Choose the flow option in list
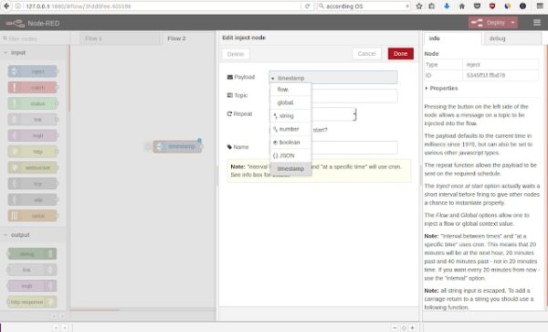 pos(290,90)
